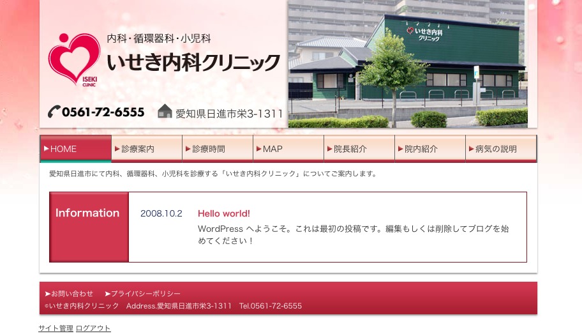Click the house address icon
The image size is (582, 336).
(x=165, y=111)
